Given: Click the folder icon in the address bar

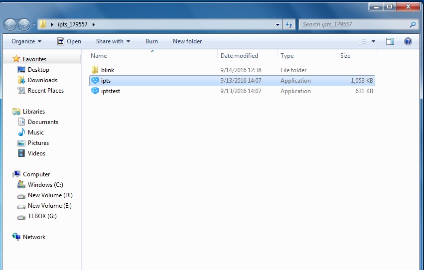Looking at the screenshot, I should 43,24.
